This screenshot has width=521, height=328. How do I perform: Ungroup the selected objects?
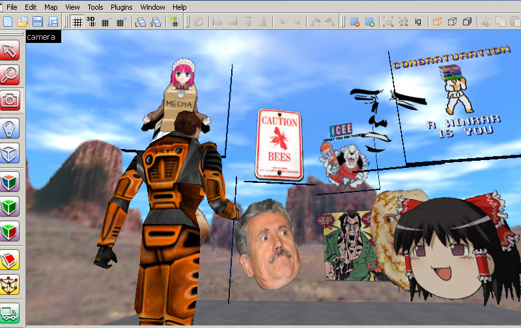[403, 22]
